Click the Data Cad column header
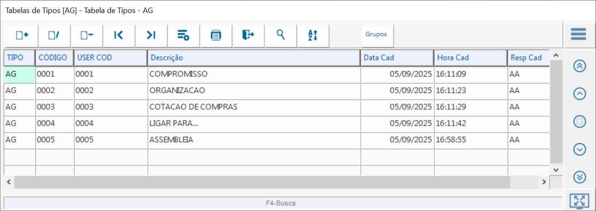Image resolution: width=596 pixels, height=211 pixels. (397, 58)
